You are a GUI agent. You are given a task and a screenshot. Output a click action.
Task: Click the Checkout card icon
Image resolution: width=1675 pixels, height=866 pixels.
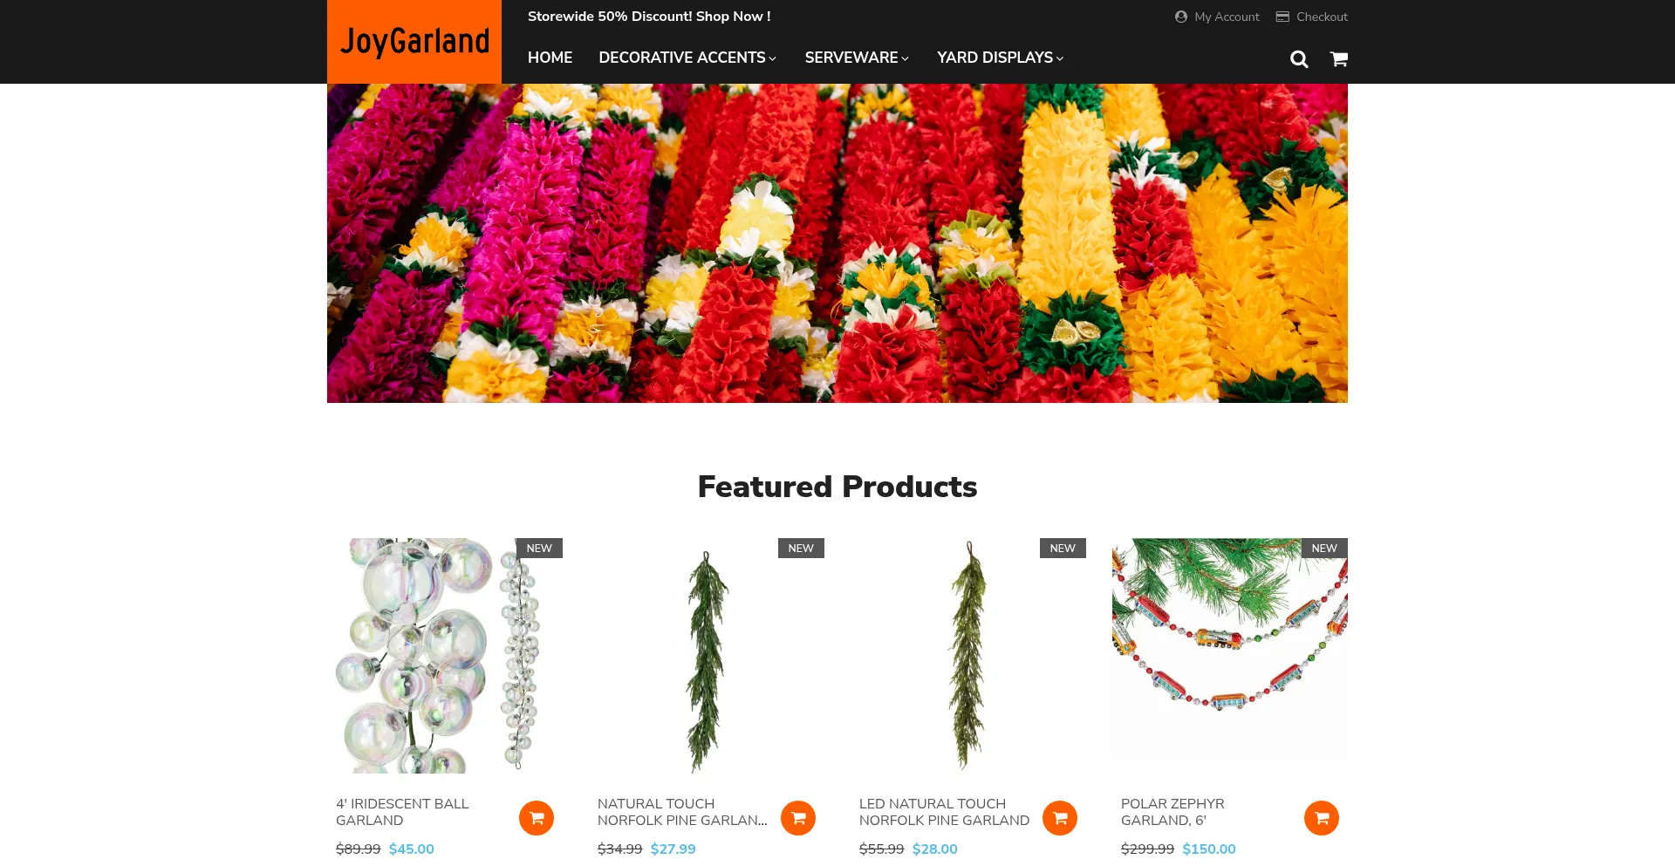1282,17
